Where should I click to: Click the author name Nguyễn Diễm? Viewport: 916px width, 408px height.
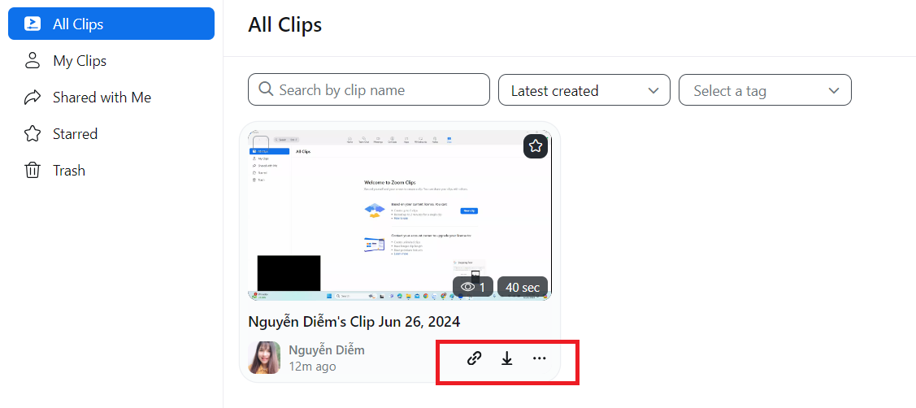coord(327,349)
